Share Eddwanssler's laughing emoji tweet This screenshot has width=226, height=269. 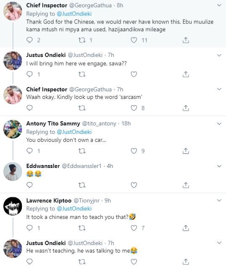point(186,185)
